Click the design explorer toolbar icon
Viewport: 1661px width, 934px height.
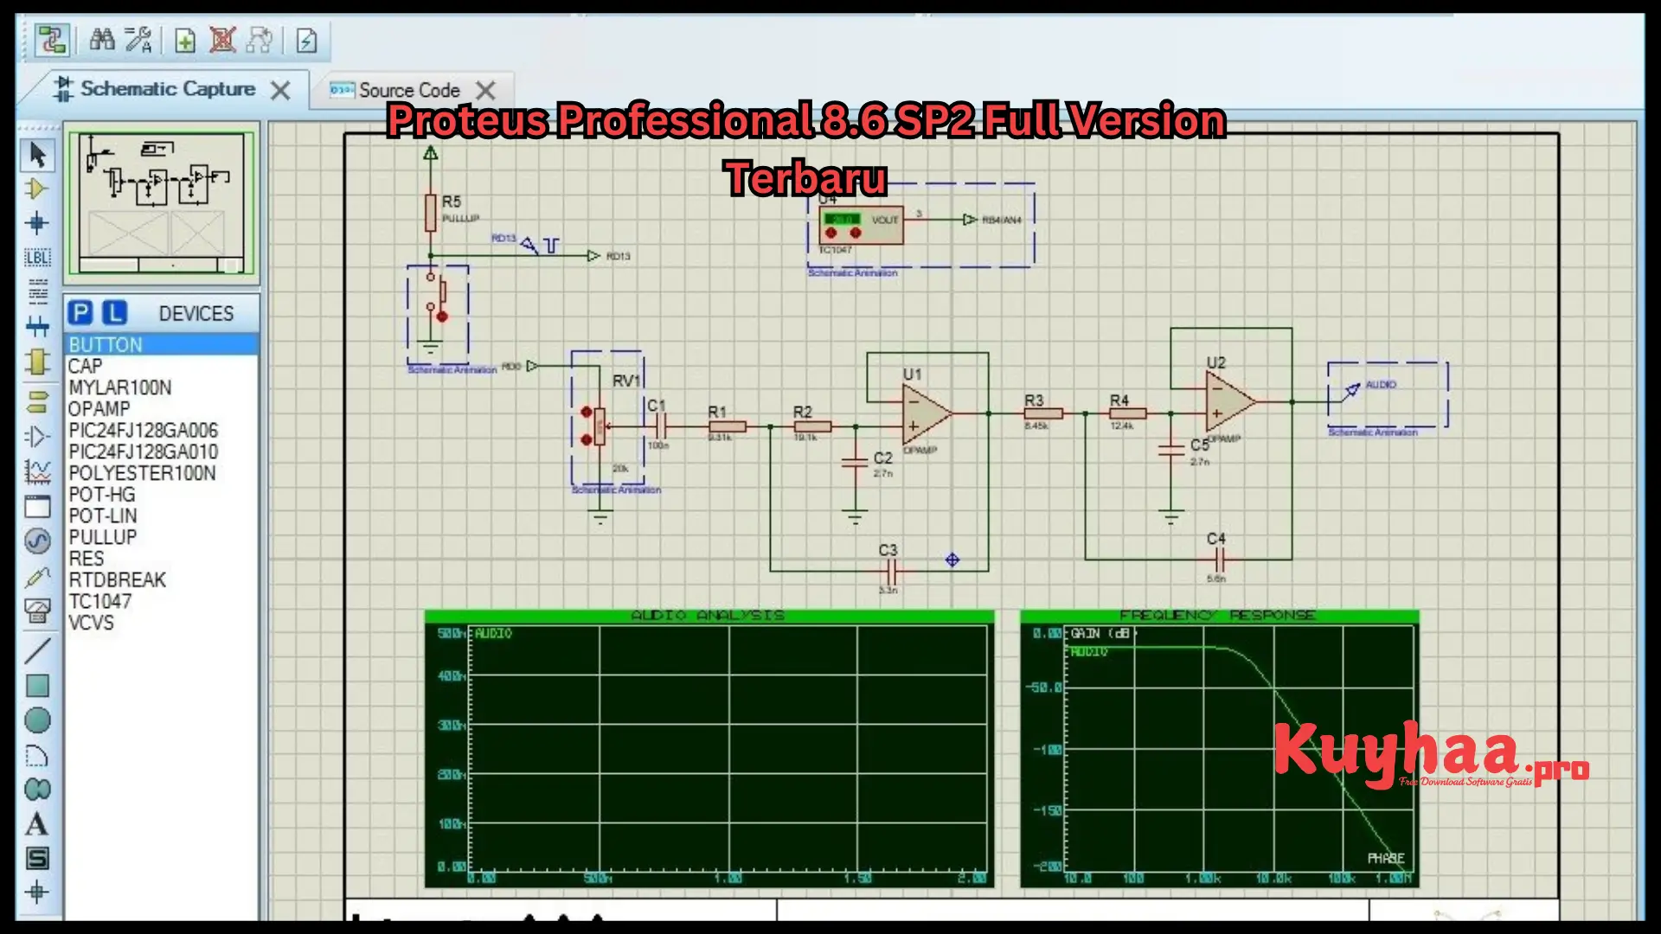(53, 40)
